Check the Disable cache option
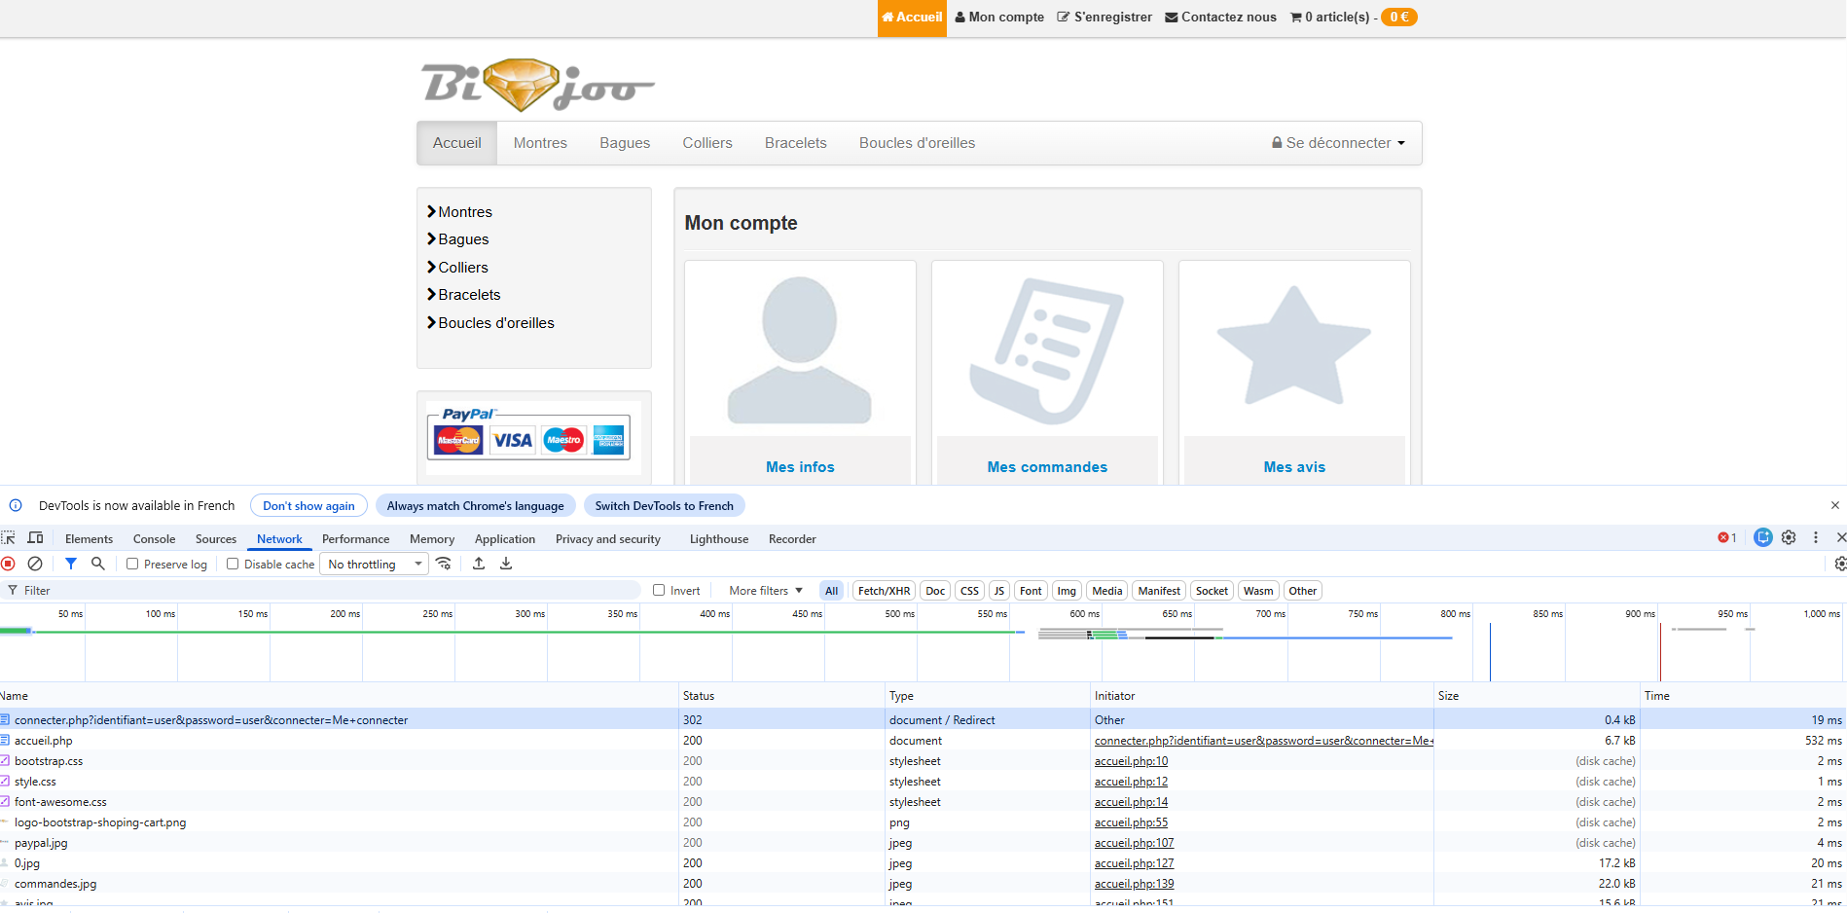This screenshot has width=1847, height=913. pyautogui.click(x=233, y=565)
